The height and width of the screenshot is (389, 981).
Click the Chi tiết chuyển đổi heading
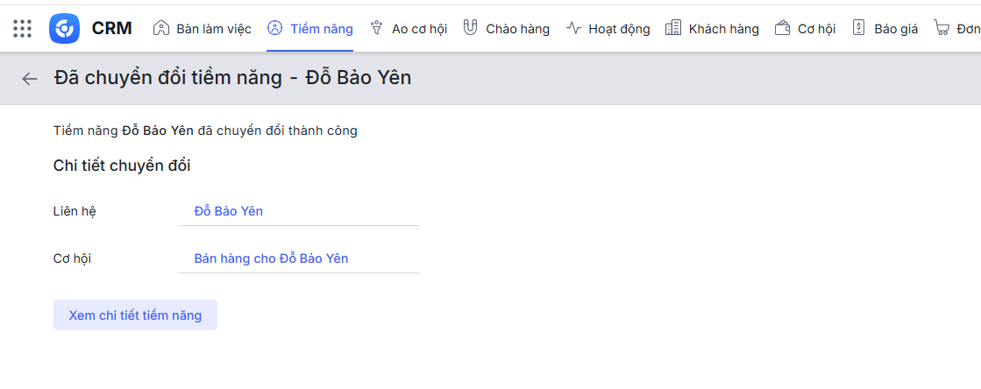click(122, 166)
